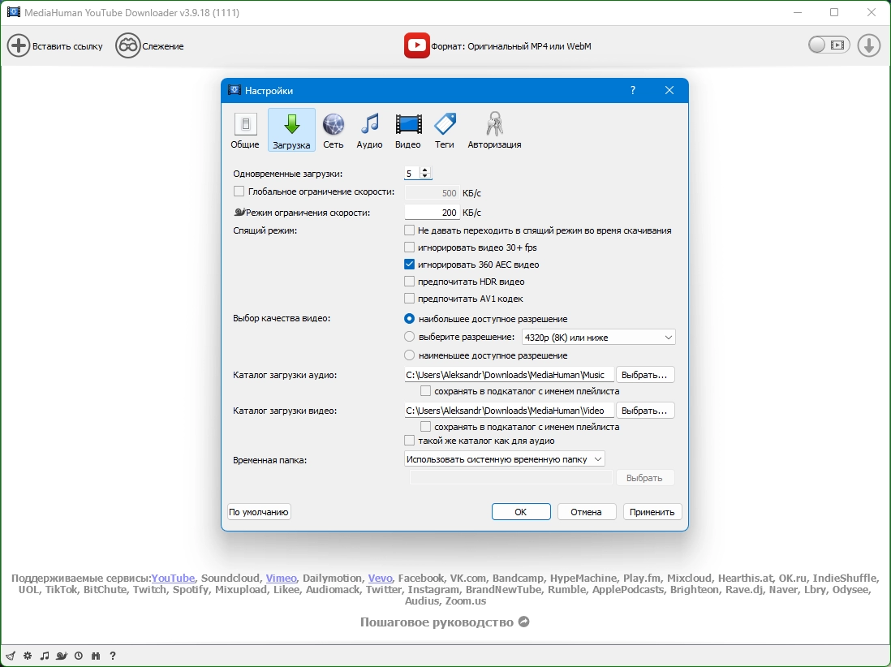
Task: Enable такой же каталог как для аудио
Action: [x=409, y=441]
